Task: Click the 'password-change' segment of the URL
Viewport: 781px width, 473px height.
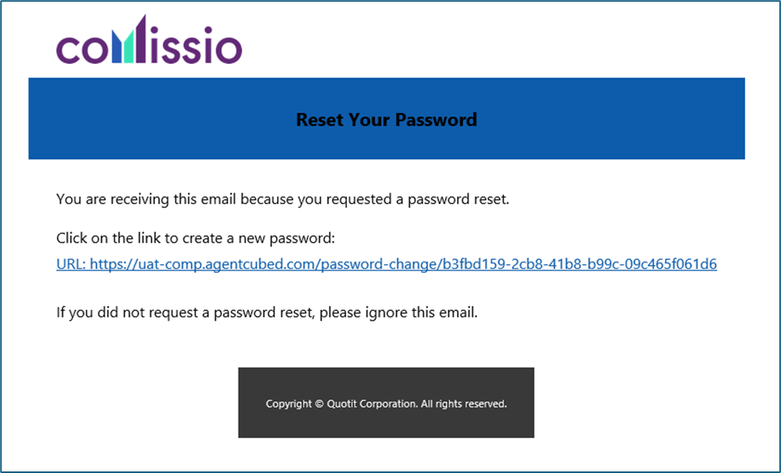Action: point(380,264)
